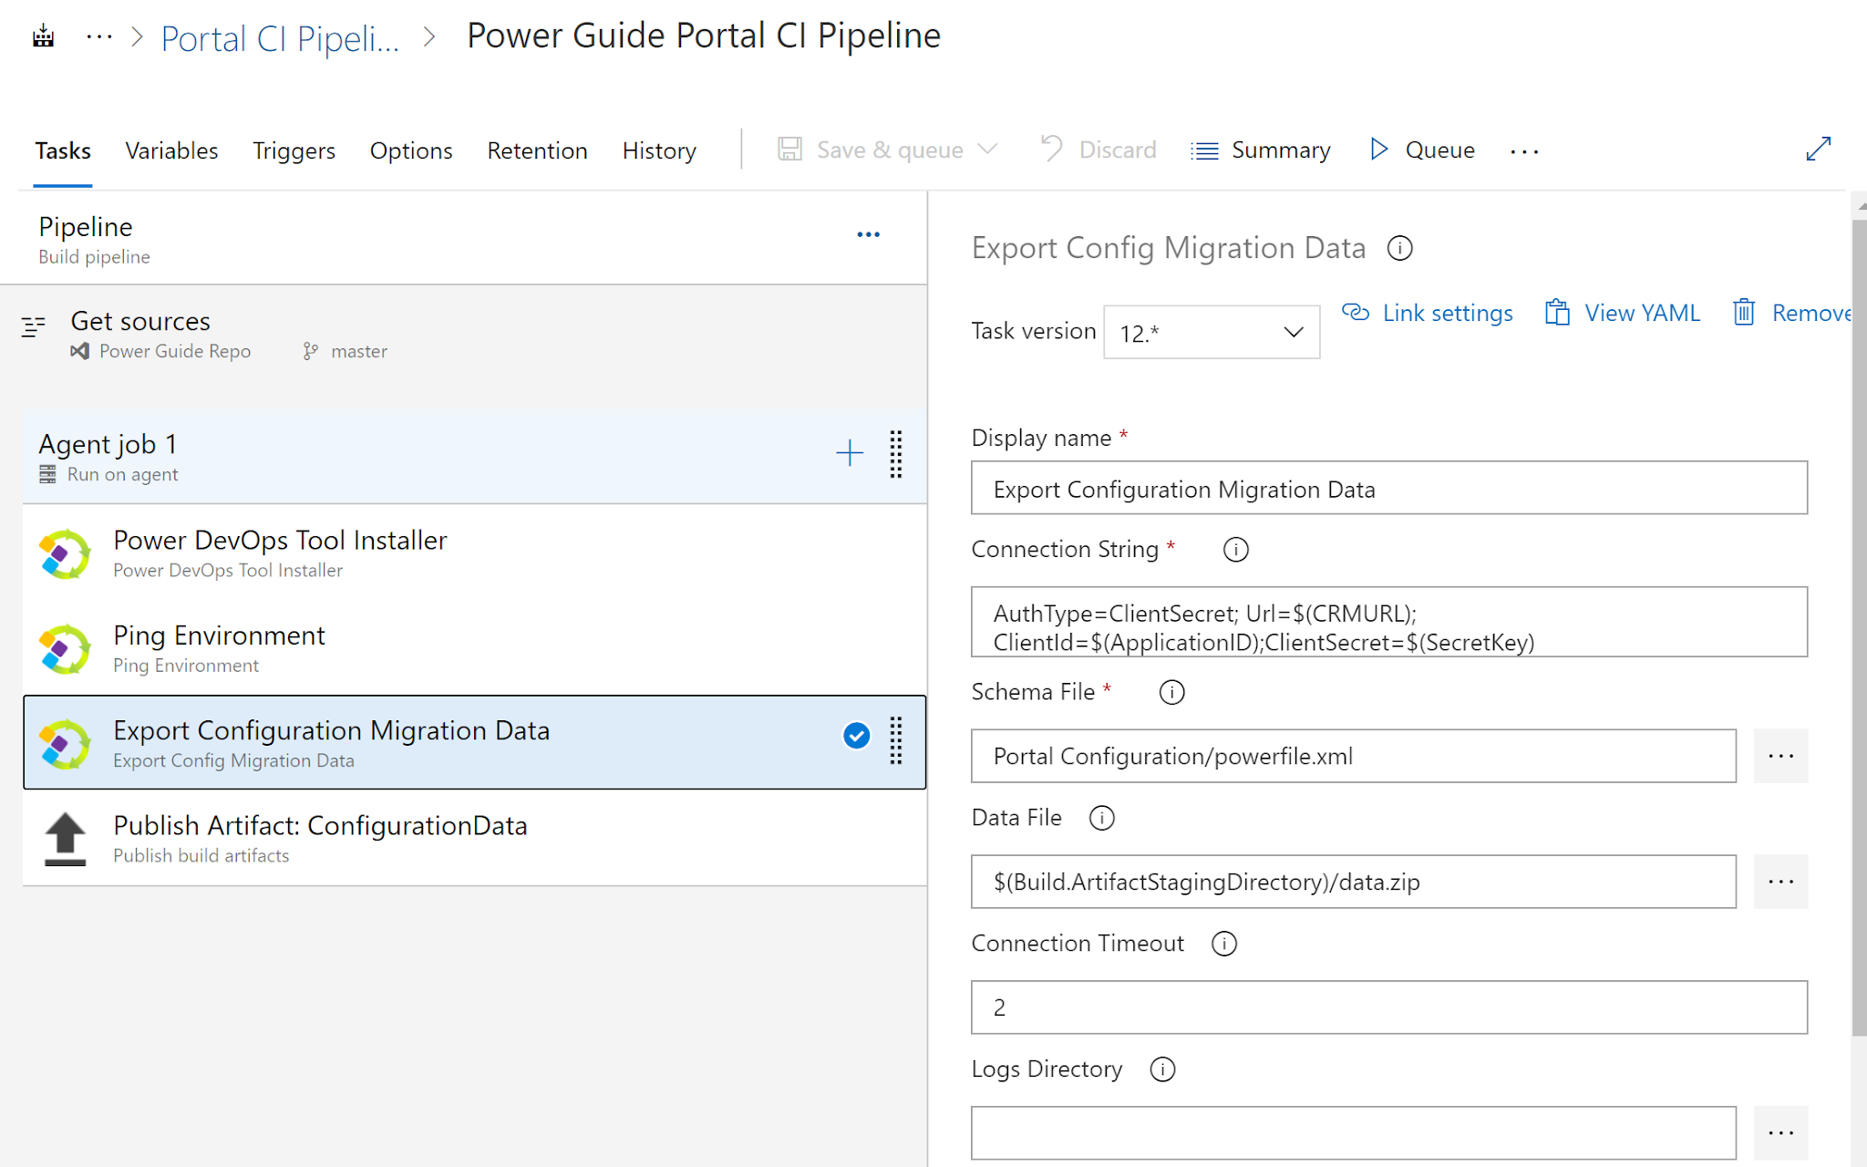Click checkmark on Export Configuration Migration Data task
Screen dimensions: 1867x1167
pos(856,736)
